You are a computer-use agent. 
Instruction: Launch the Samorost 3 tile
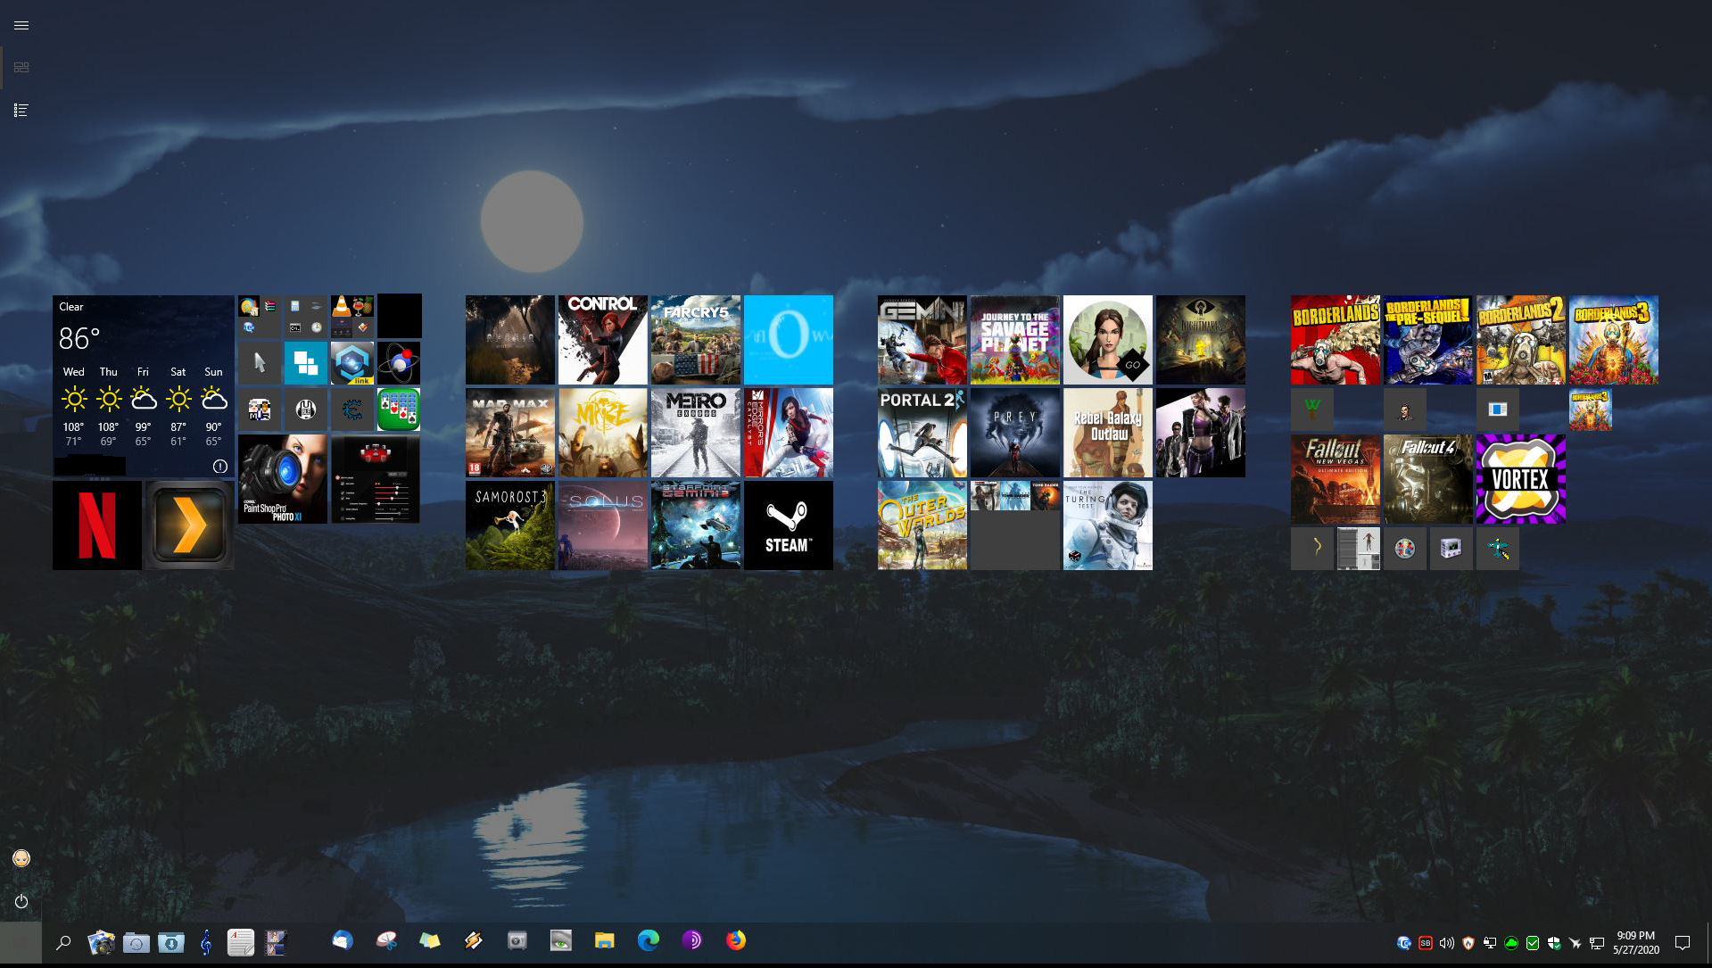(510, 525)
